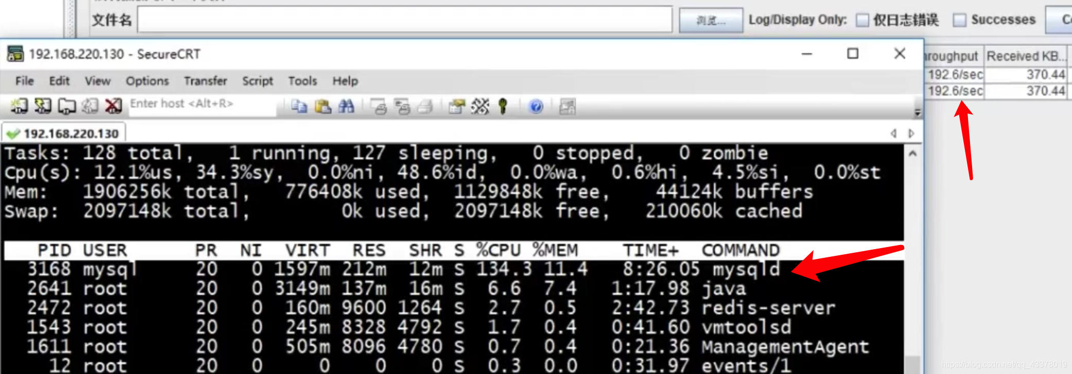
Task: Click the green check icon on session tab
Action: (x=13, y=134)
